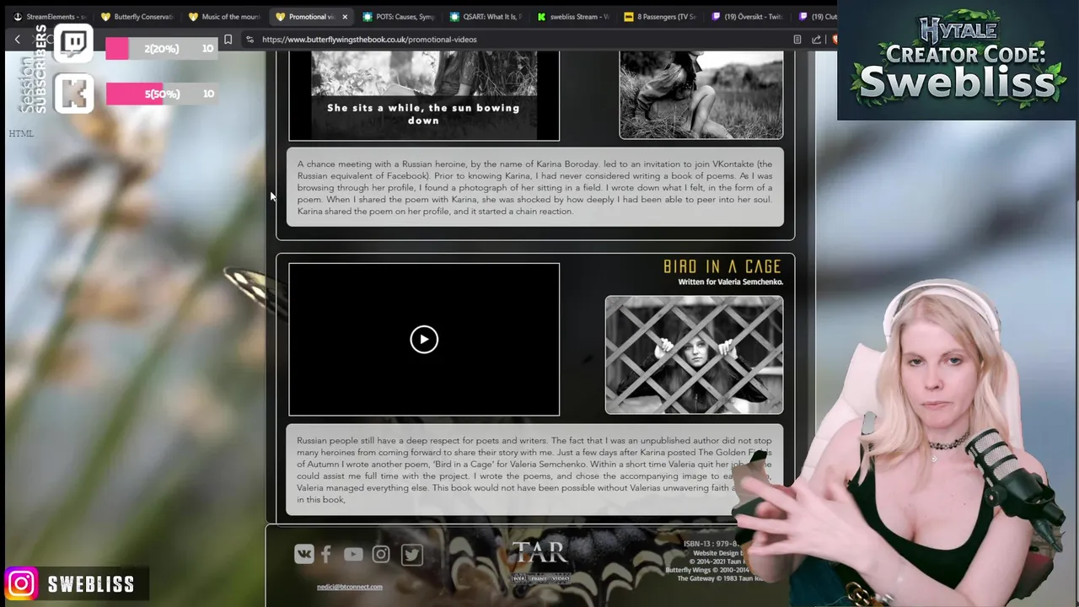Open the VKontakte footer icon
The width and height of the screenshot is (1079, 607).
click(304, 554)
